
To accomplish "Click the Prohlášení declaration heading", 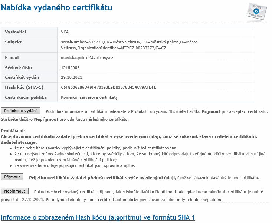I will [x=13, y=131].
